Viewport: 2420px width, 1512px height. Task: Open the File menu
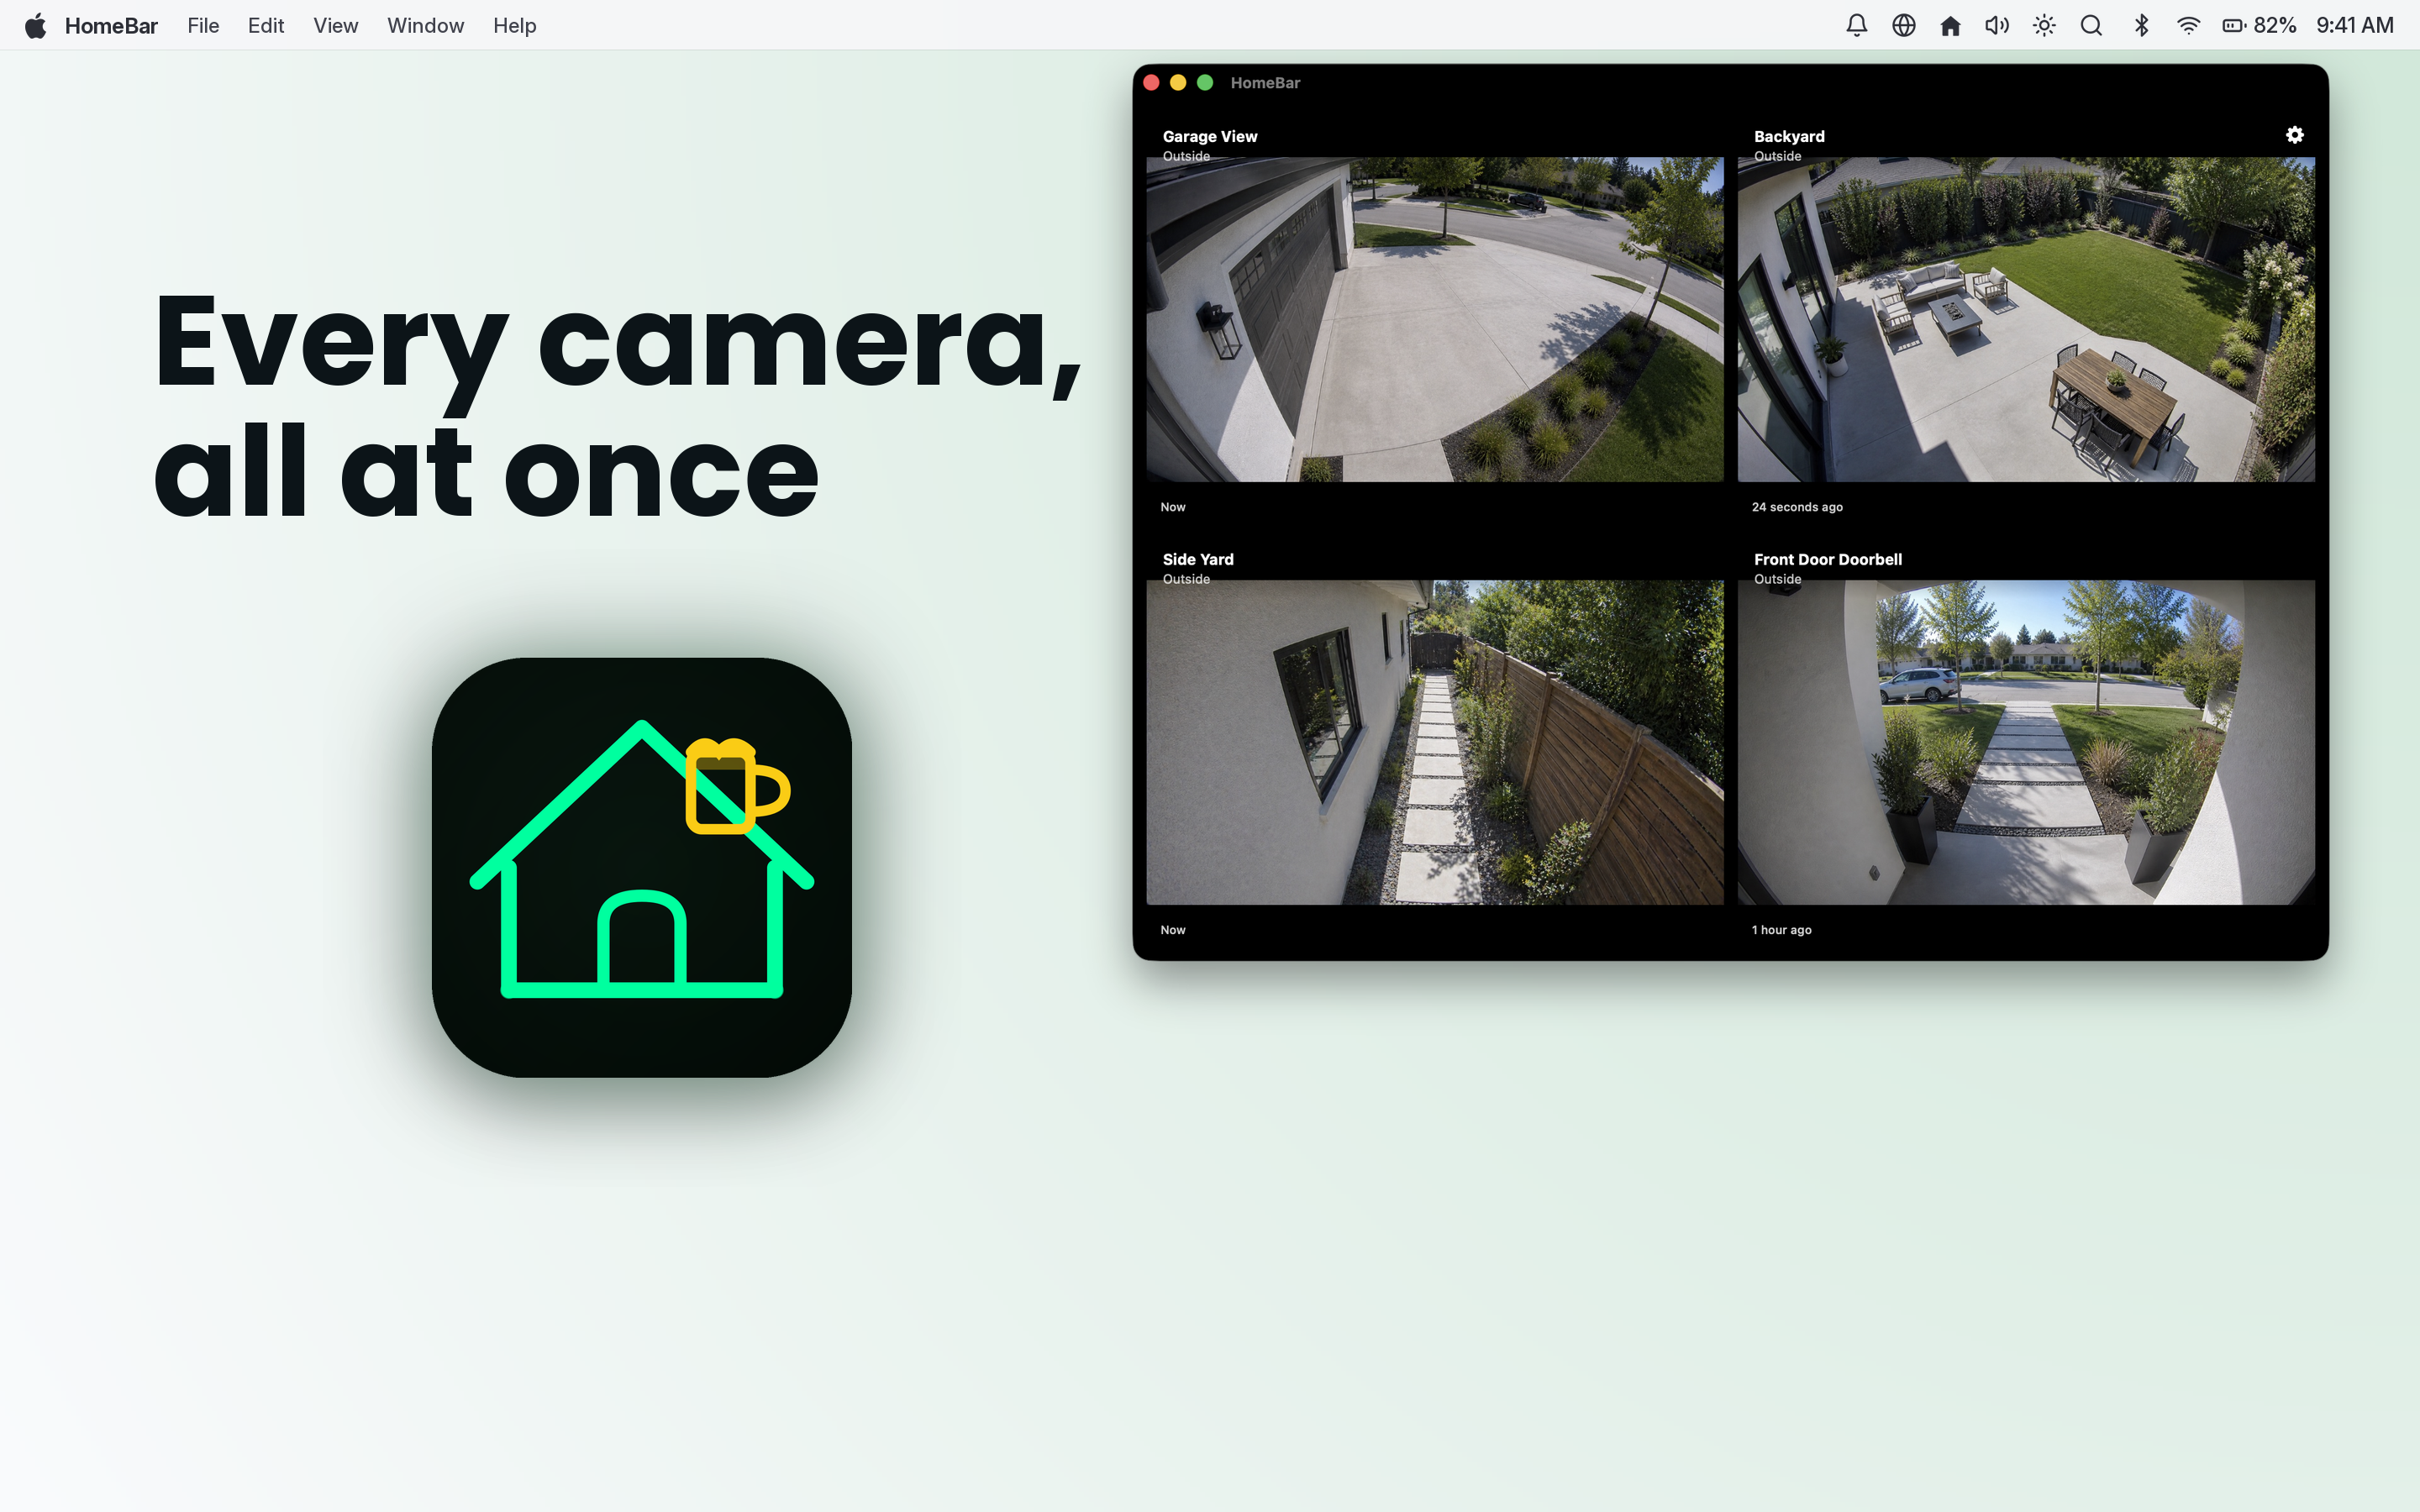[x=203, y=25]
